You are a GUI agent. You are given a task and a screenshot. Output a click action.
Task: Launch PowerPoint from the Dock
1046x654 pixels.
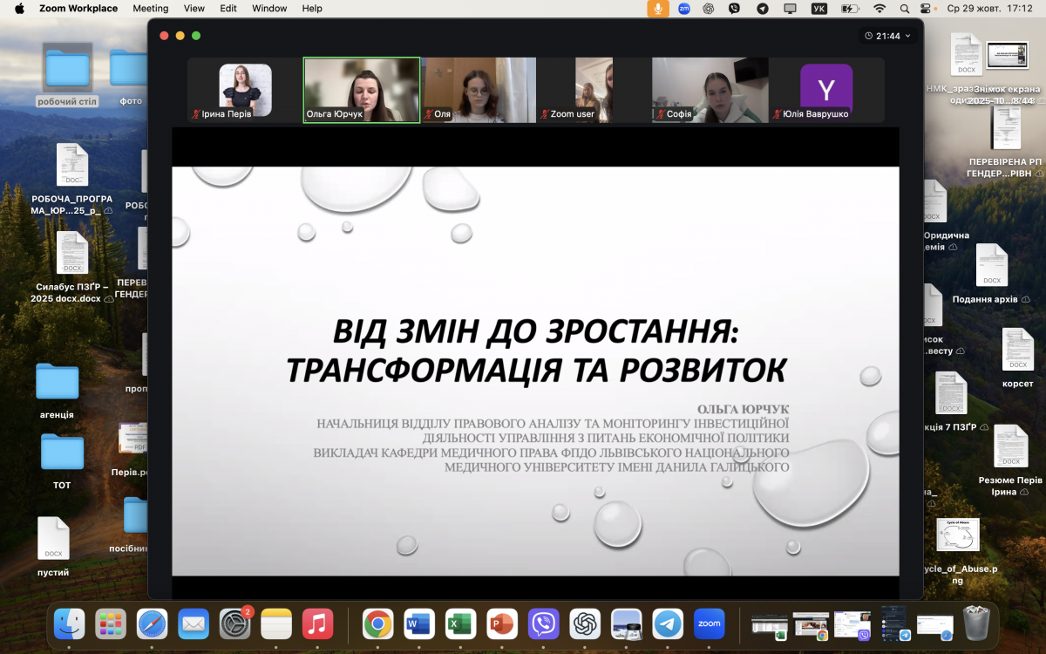tap(502, 624)
